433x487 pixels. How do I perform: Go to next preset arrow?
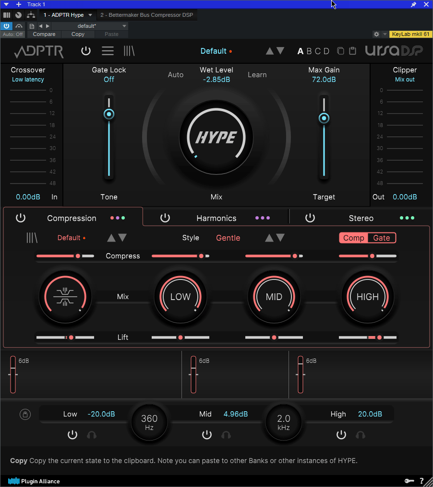[x=48, y=26]
